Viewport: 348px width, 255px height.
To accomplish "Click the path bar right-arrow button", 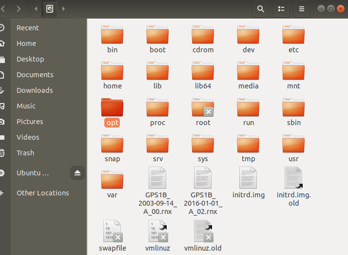I will pos(63,9).
